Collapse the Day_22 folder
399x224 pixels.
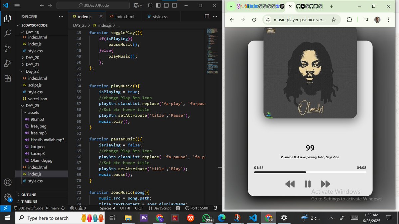[x=42, y=71]
